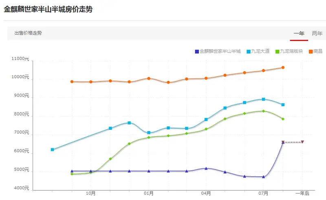Select the blue triangle point at 07月
Viewport: 326px width, 200px height.
tap(263, 177)
